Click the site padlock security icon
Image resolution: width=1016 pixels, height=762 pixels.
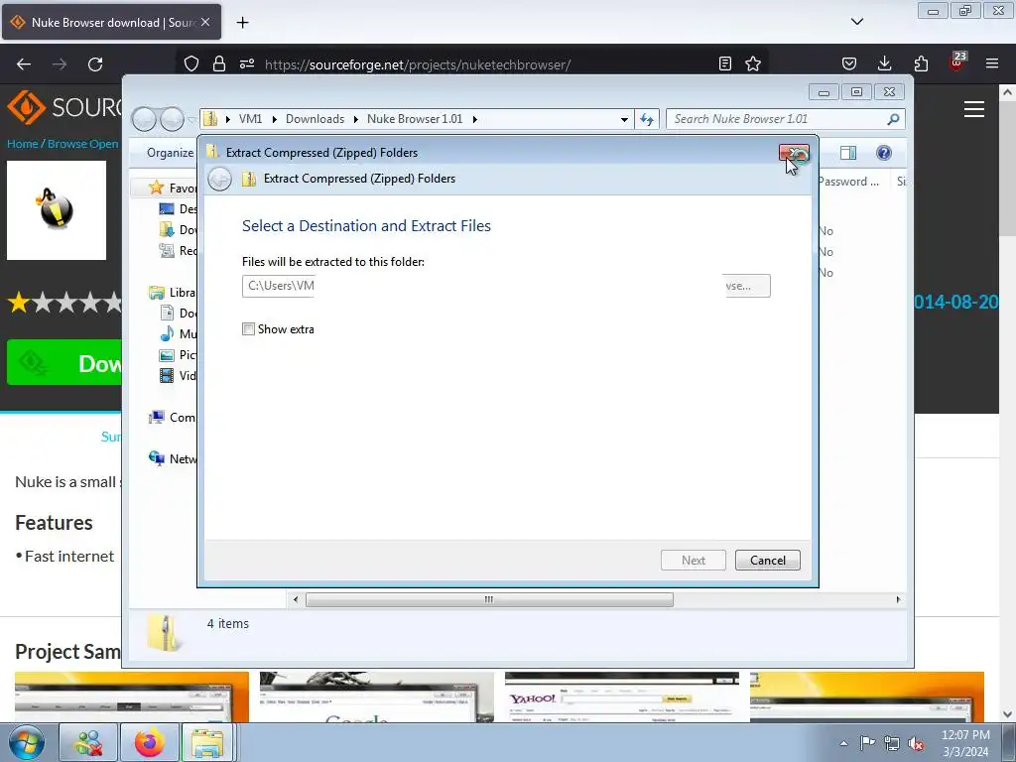219,64
